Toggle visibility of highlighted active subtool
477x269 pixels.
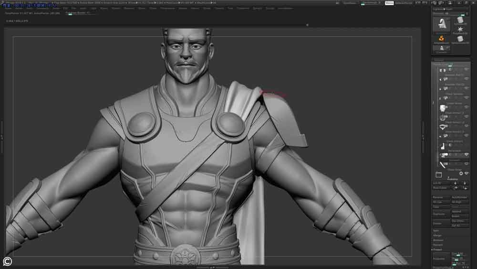[x=467, y=155]
